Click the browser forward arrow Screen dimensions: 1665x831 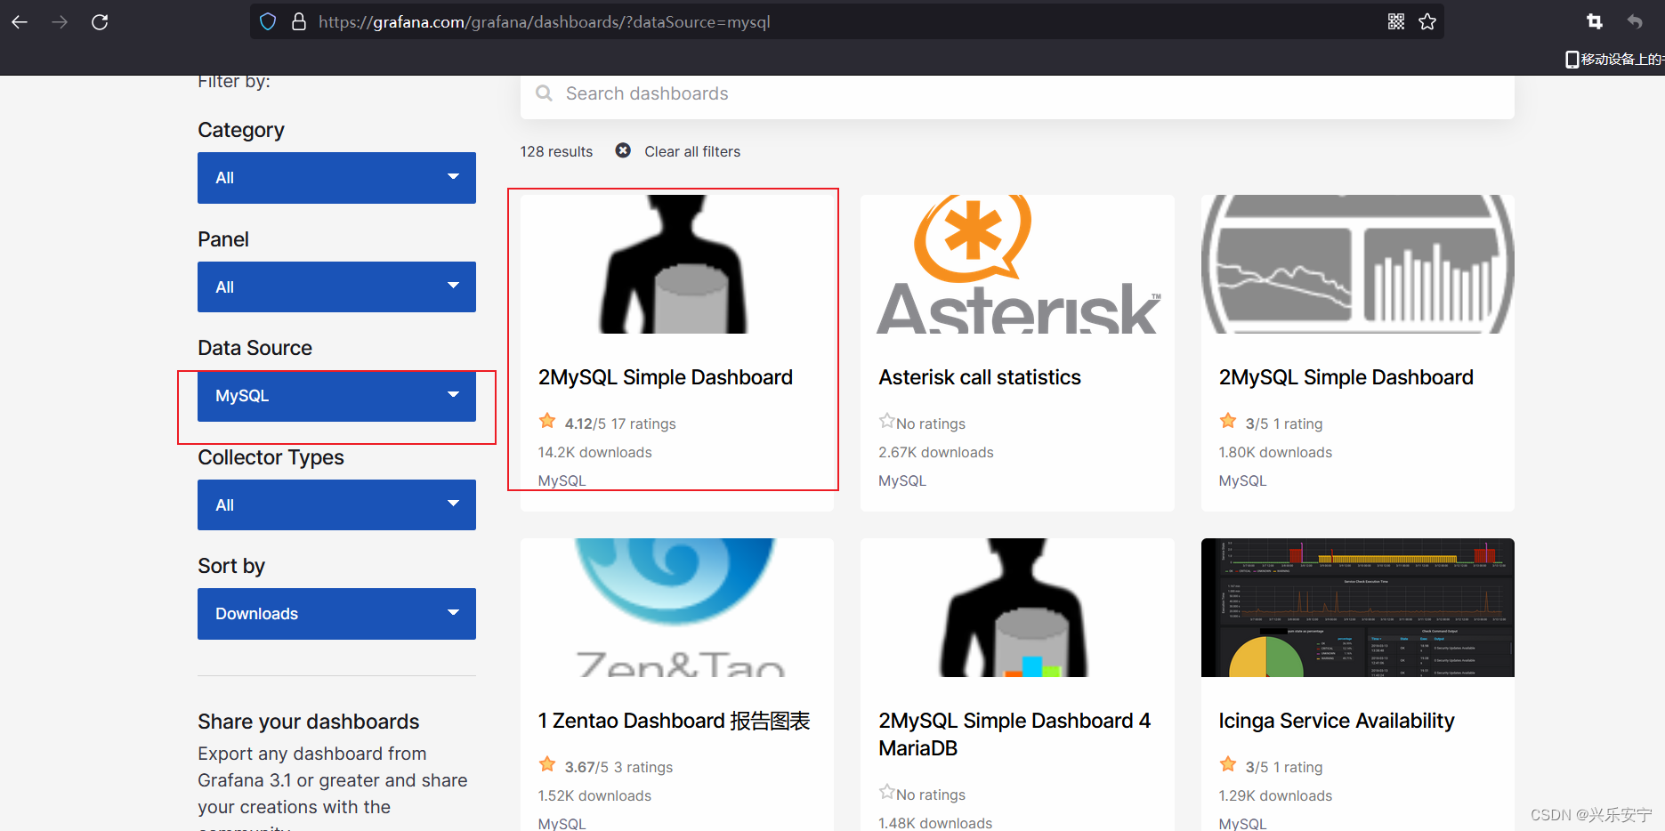[60, 22]
